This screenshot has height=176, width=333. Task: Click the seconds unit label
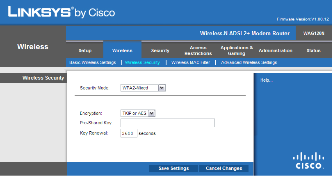[147, 133]
